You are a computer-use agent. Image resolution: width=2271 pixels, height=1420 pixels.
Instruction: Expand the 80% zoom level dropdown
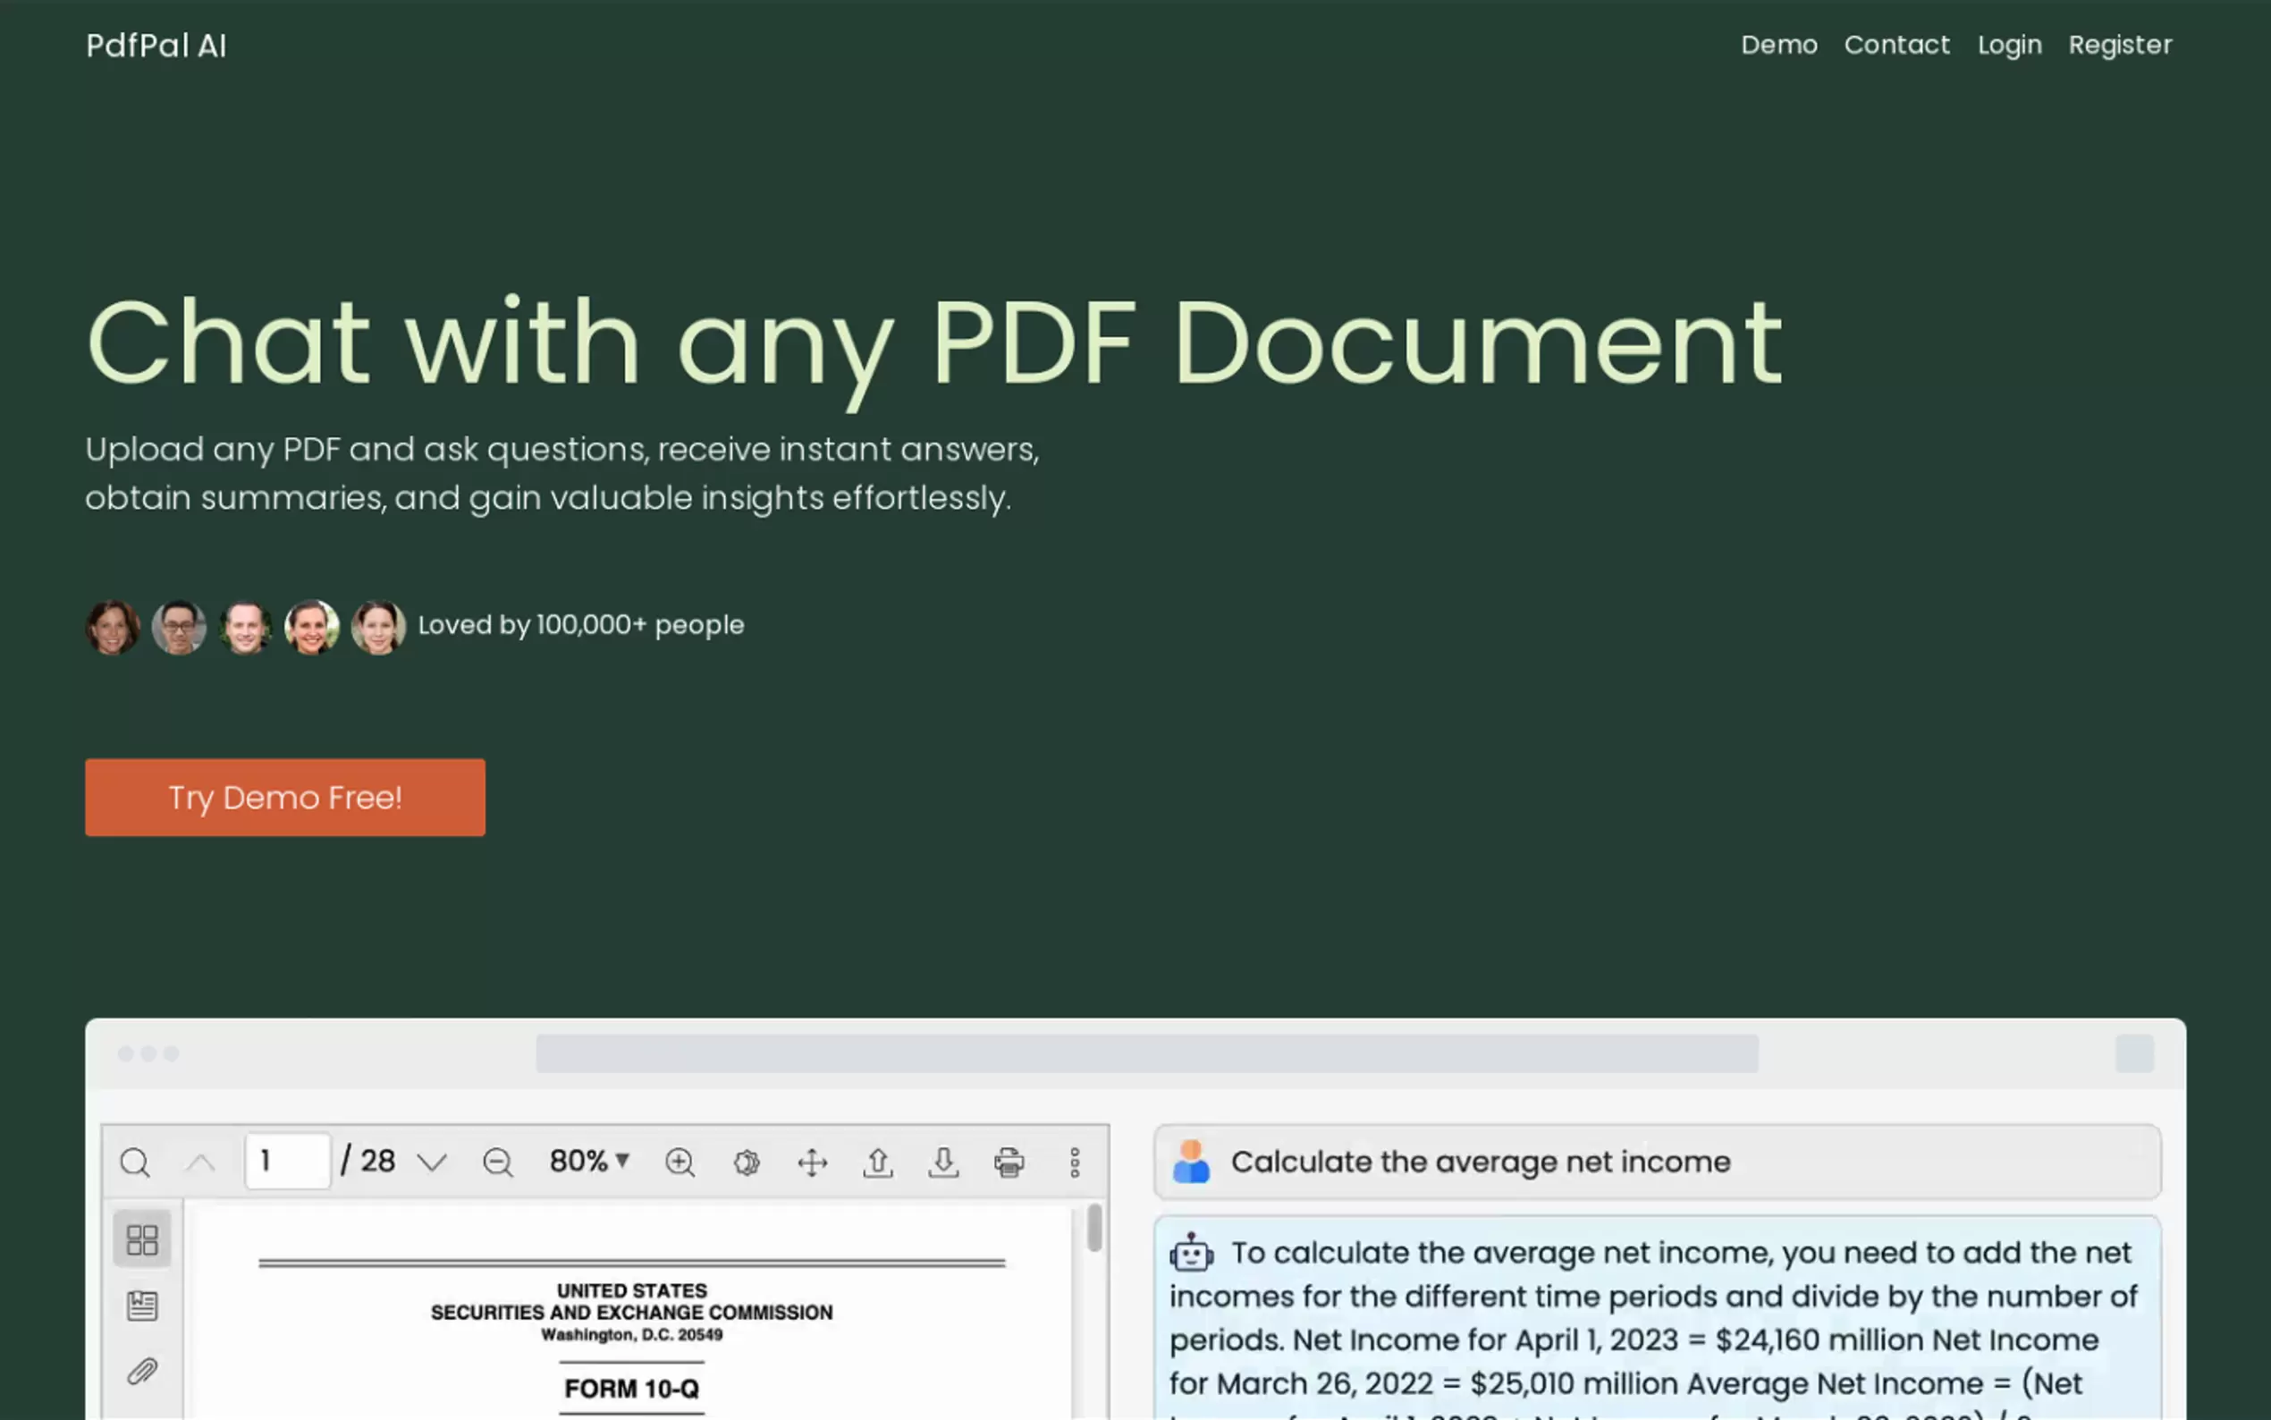pyautogui.click(x=589, y=1162)
